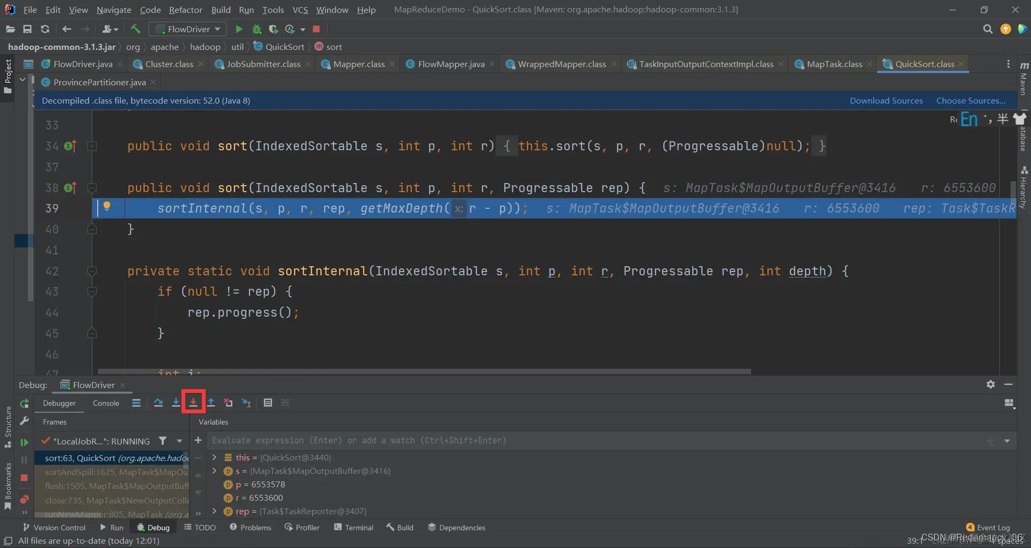The width and height of the screenshot is (1031, 548).
Task: Toggle the Structure tool window
Action: (x=8, y=427)
